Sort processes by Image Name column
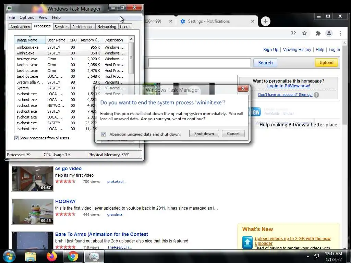 point(30,40)
